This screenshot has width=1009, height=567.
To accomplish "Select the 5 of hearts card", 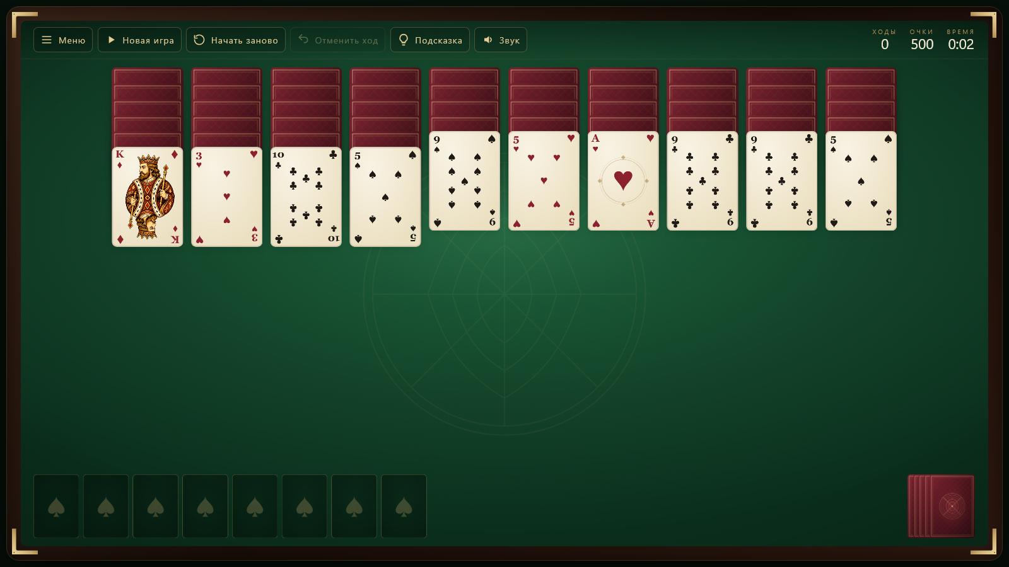I will (544, 181).
